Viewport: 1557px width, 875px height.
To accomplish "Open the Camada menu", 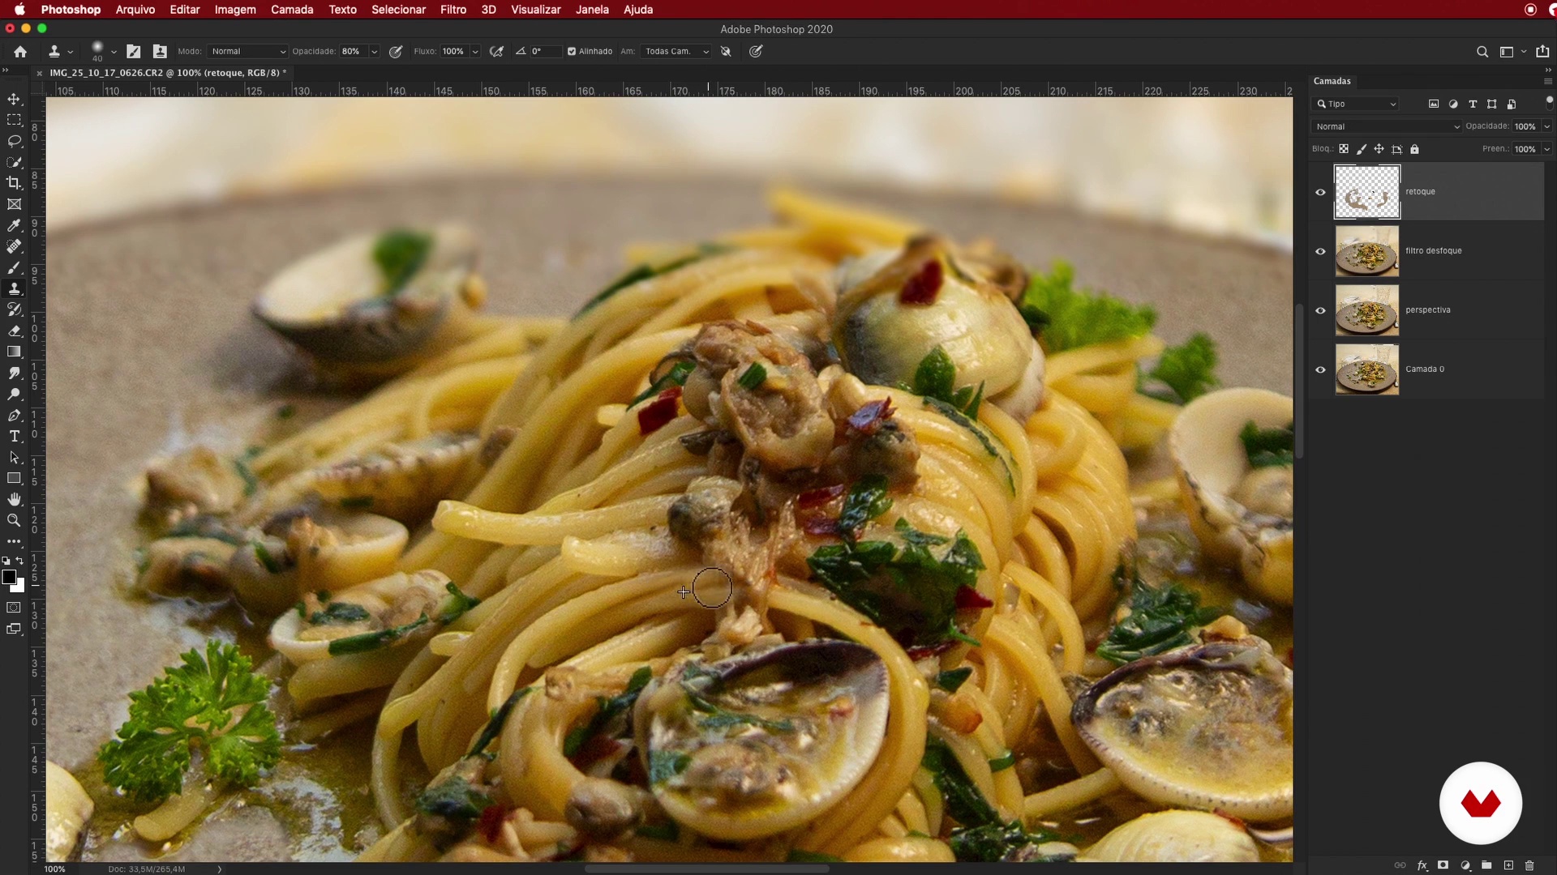I will 292,10.
